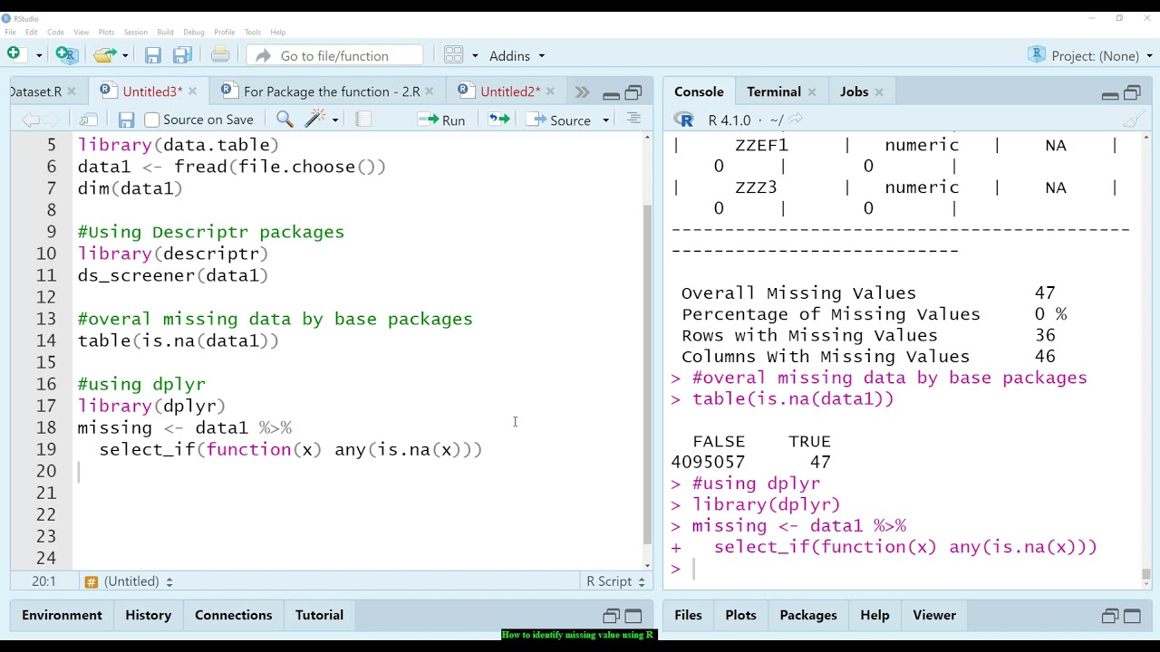
Task: Run the current line with Run button
Action: 441,120
